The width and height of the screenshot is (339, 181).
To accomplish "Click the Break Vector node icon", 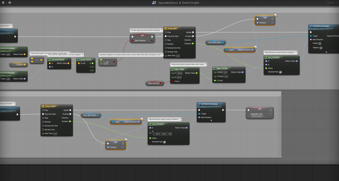I will pos(78,59).
